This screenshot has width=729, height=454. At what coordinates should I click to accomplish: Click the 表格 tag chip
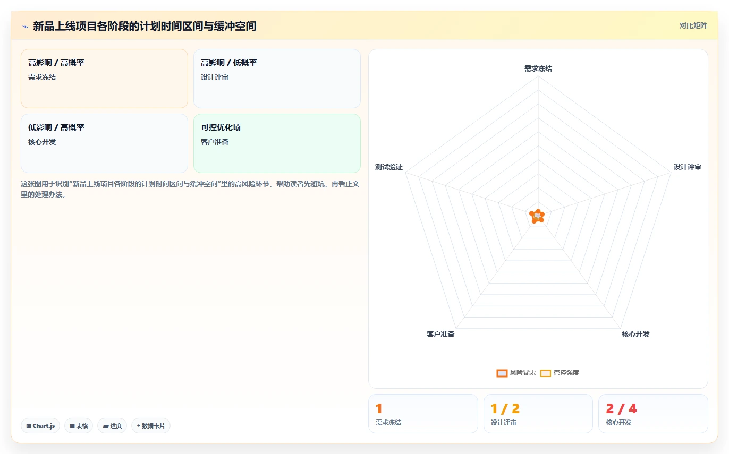click(79, 426)
